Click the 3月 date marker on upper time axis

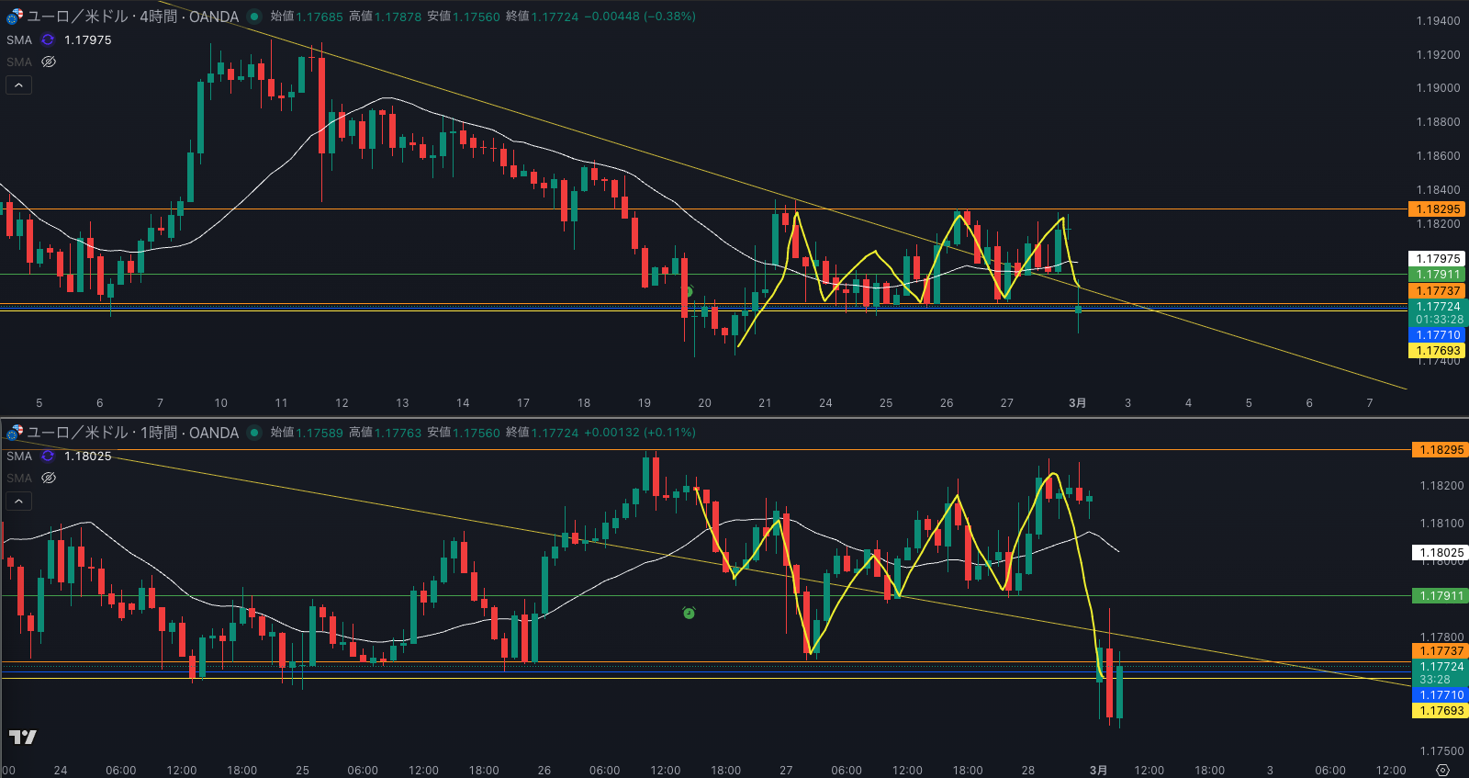point(1077,403)
